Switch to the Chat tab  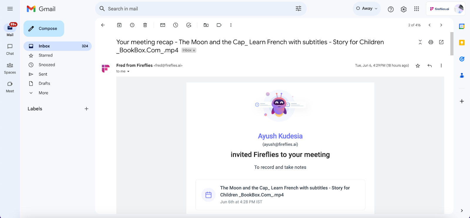coord(10,49)
